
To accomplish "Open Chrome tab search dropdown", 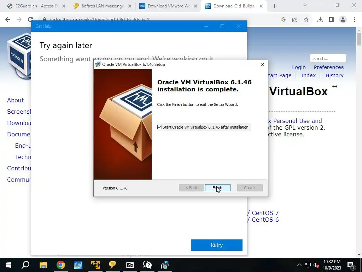I will (x=305, y=5).
